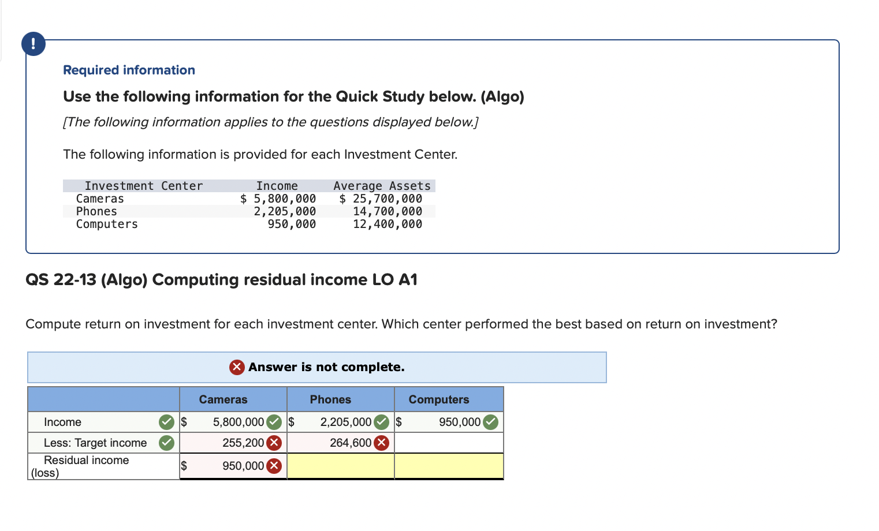Select the empty Computers target income cell
Viewport: 879px width, 531px height.
point(449,443)
